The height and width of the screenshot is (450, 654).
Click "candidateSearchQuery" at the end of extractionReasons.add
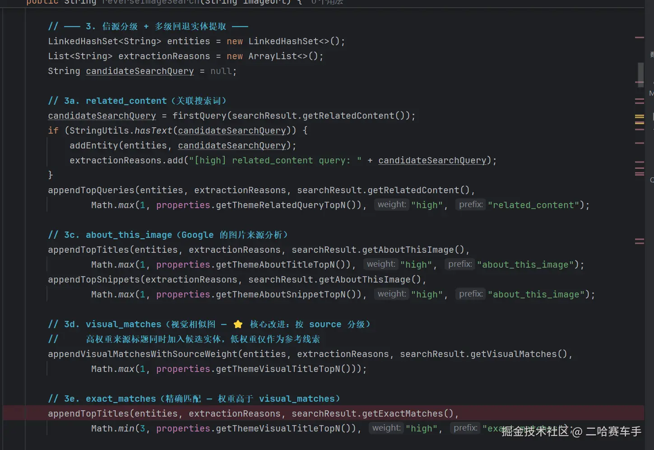(x=432, y=160)
